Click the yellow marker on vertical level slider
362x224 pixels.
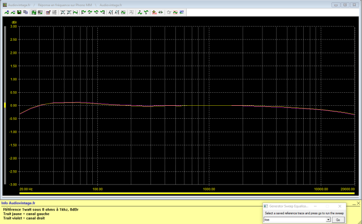pyautogui.click(x=5, y=105)
